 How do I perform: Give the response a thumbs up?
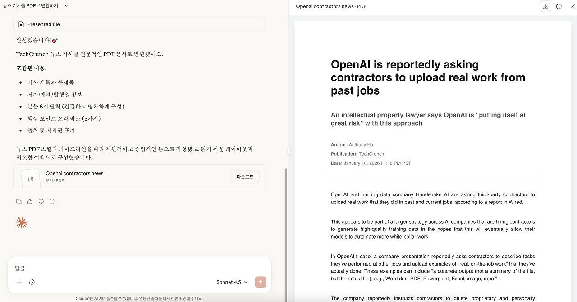[30, 202]
